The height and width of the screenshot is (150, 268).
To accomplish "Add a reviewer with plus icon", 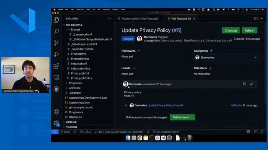I will point(139,51).
